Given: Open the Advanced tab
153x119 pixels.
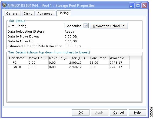Looking at the screenshot, I should point(45,13).
